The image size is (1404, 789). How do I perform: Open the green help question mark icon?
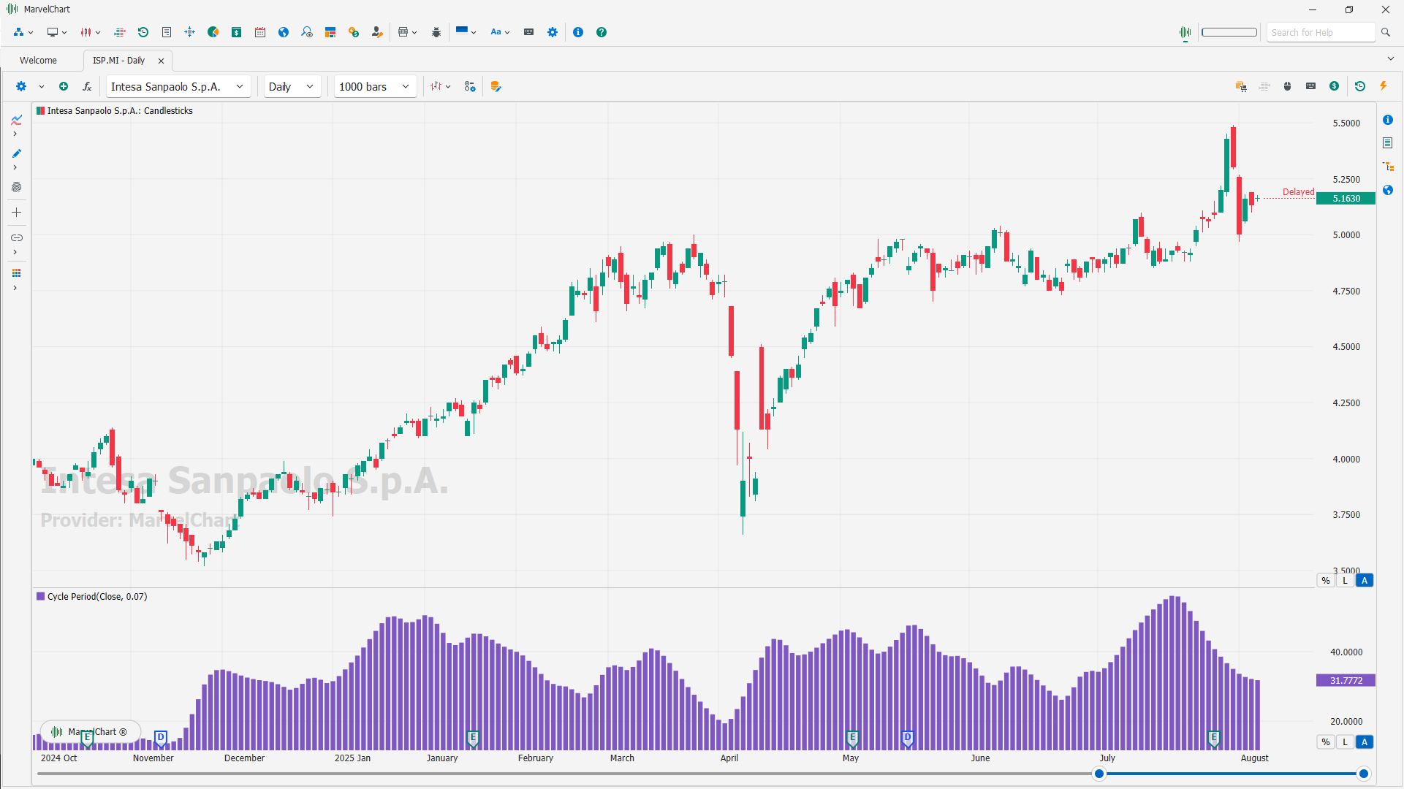(602, 32)
